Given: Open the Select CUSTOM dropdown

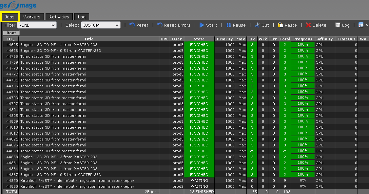Looking at the screenshot, I should click(x=101, y=25).
